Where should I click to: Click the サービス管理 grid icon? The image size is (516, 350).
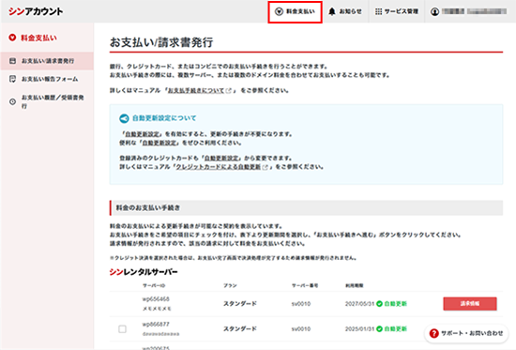pyautogui.click(x=379, y=12)
